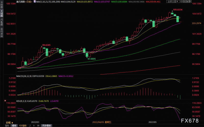Click the red marker icon beside KDJ panel
The width and height of the screenshot is (204, 127).
pos(5,101)
